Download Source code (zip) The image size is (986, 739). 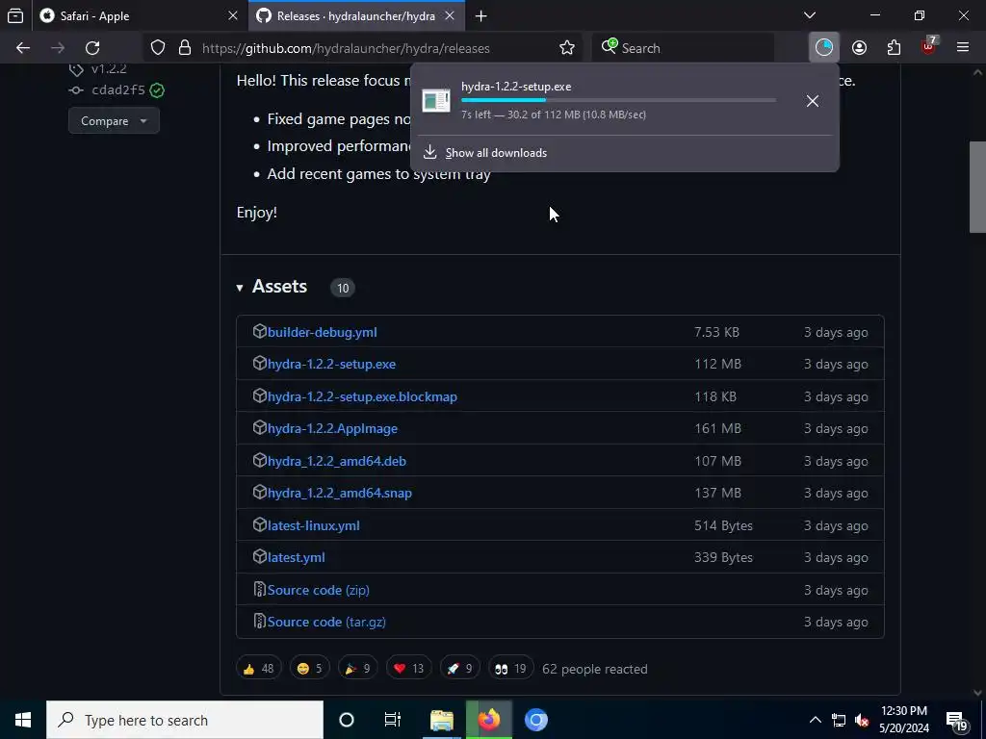[318, 590]
